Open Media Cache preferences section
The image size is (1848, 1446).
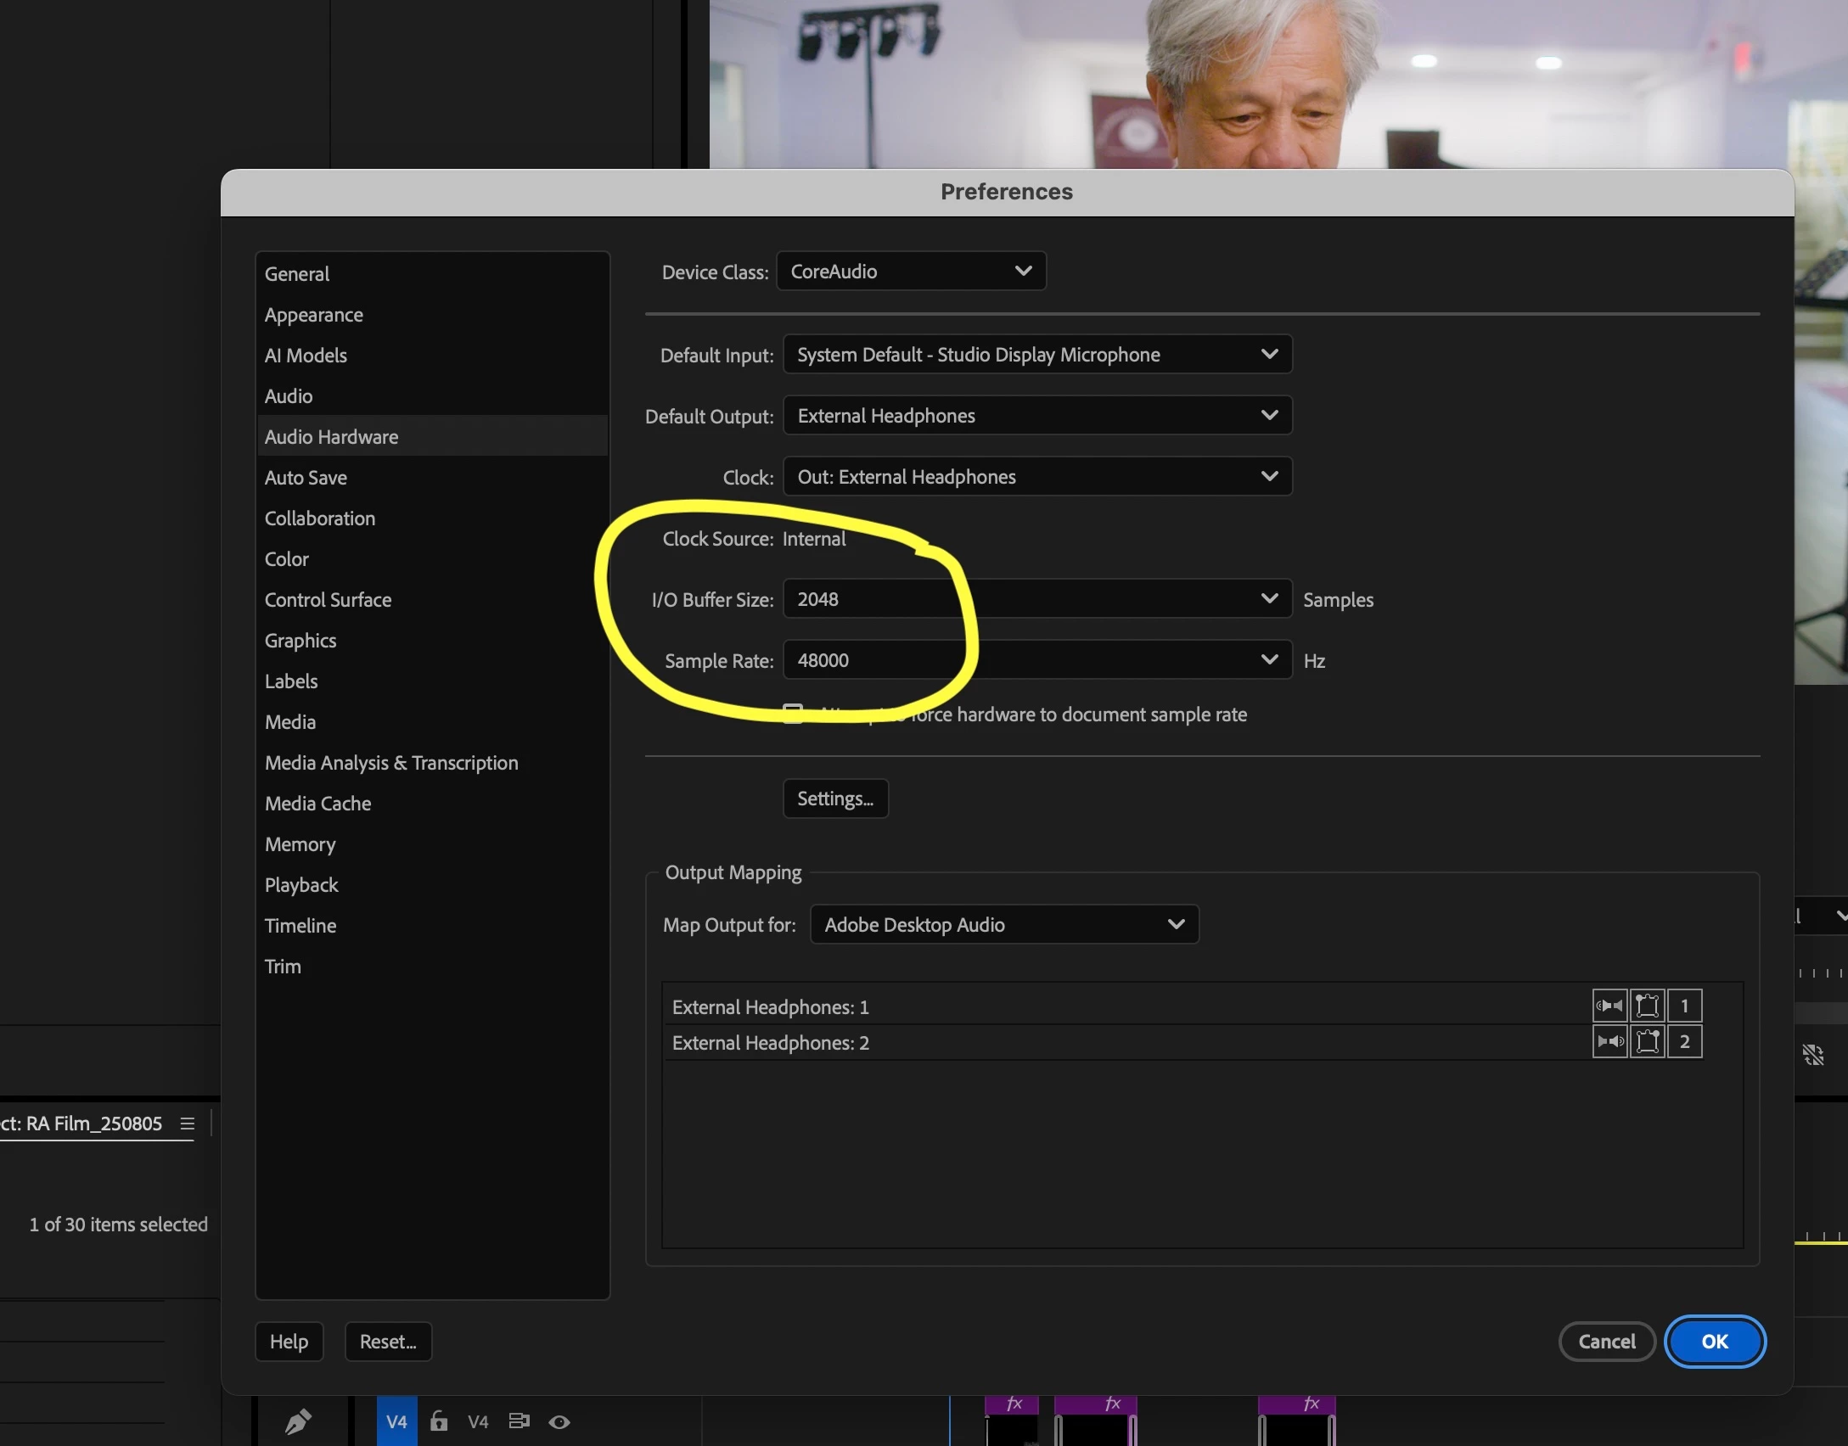[x=317, y=804]
